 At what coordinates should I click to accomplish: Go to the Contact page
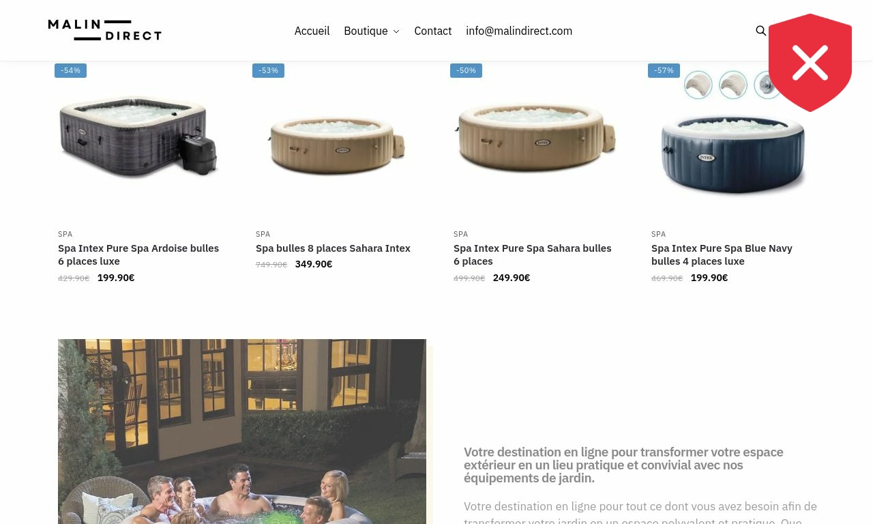click(432, 31)
